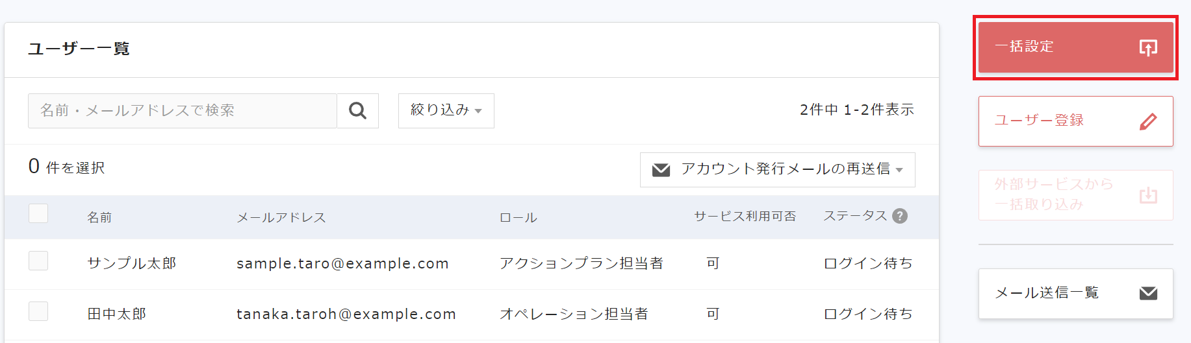Click the envelope icon beside アカウント発行メールの再送信
1191x343 pixels.
point(661,170)
